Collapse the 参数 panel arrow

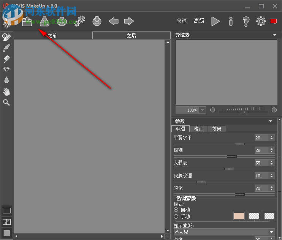(271, 121)
